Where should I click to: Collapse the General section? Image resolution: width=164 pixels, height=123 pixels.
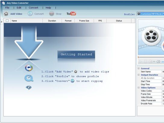[139, 68]
